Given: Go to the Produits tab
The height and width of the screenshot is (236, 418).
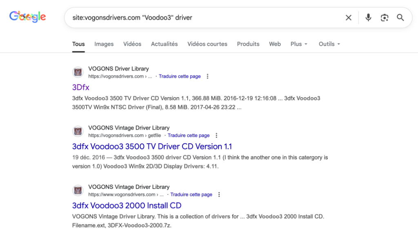Looking at the screenshot, I should tap(248, 44).
